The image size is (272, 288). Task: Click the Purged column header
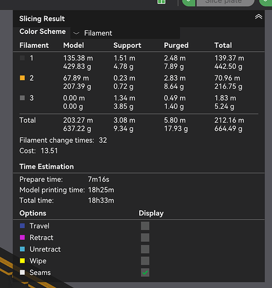pyautogui.click(x=176, y=46)
